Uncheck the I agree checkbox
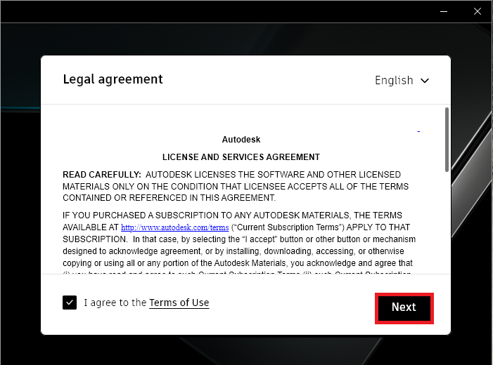493x365 pixels. pos(70,303)
